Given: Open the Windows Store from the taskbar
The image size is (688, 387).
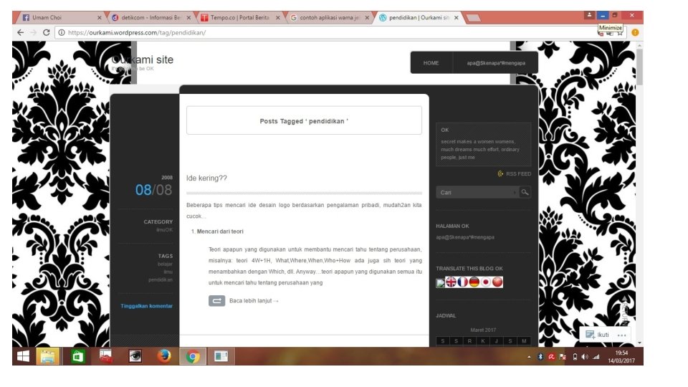Looking at the screenshot, I should coord(77,356).
